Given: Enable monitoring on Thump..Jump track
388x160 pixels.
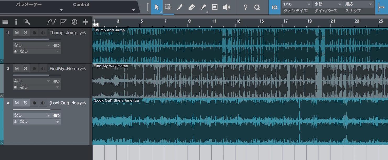Looking at the screenshot, I should 43,33.
